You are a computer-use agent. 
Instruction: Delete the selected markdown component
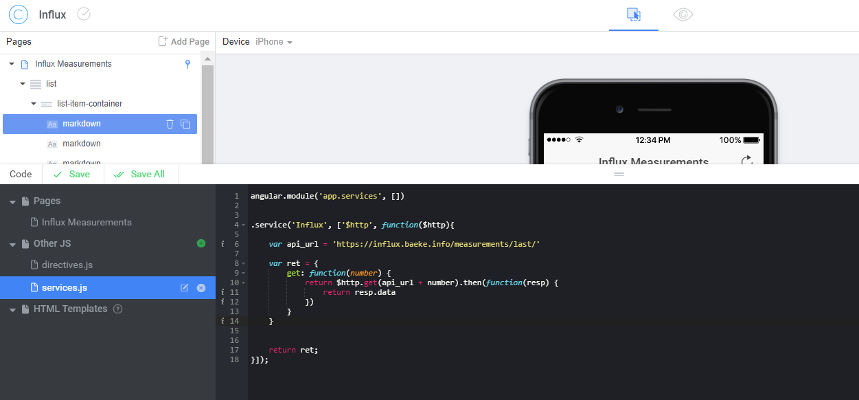click(170, 124)
